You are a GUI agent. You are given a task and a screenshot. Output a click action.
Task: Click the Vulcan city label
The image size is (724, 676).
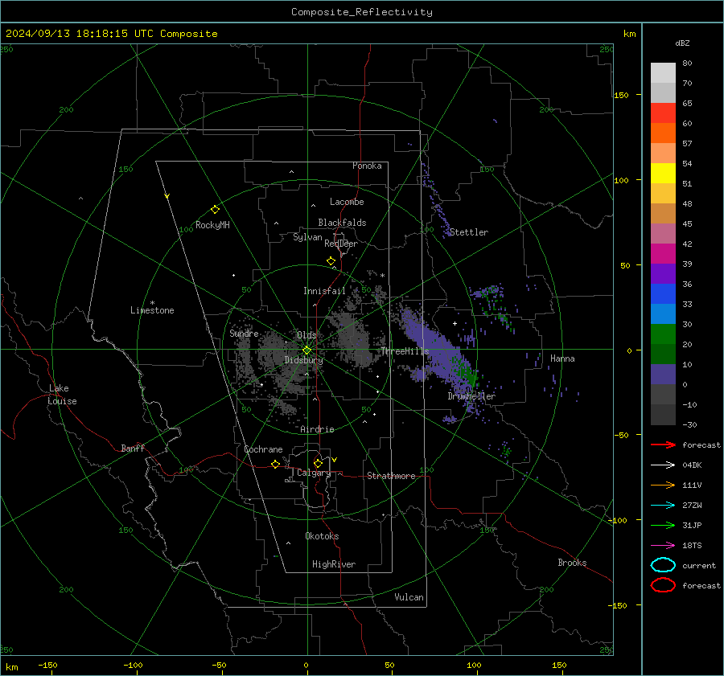click(409, 597)
